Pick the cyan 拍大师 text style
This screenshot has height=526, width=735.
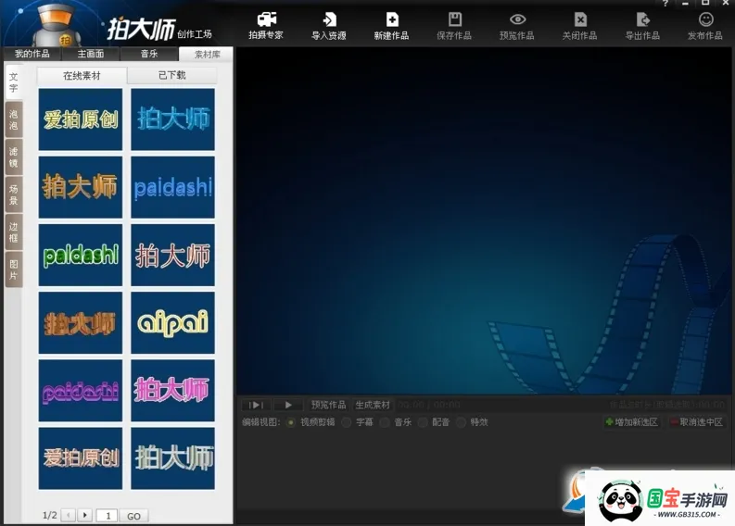coord(173,119)
